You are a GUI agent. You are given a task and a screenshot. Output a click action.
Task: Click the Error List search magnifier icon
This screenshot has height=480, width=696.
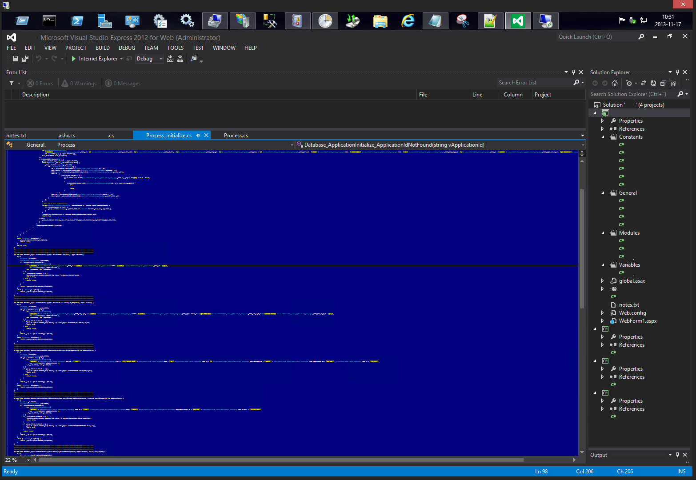click(x=576, y=83)
